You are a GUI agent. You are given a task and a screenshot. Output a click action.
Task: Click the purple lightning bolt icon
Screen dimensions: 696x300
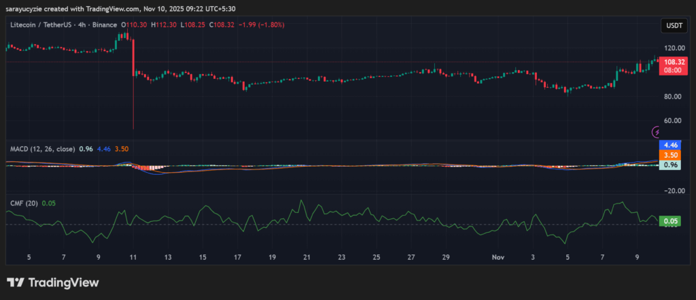(x=657, y=132)
